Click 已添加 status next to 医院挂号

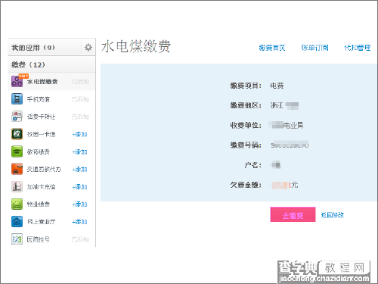[x=80, y=239]
